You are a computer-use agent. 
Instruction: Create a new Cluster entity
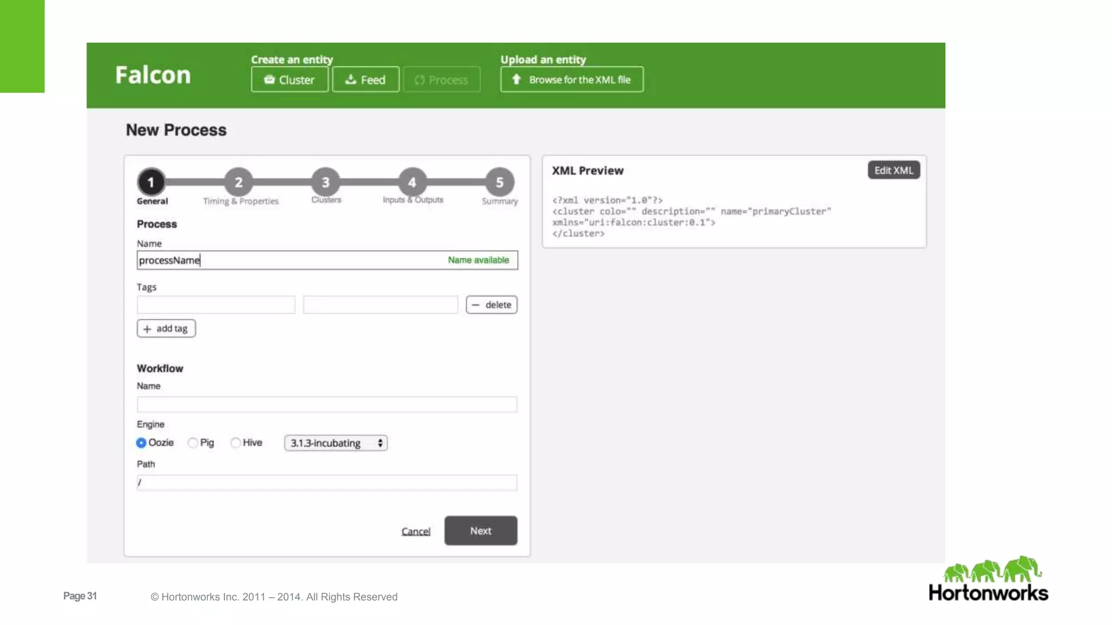point(289,79)
